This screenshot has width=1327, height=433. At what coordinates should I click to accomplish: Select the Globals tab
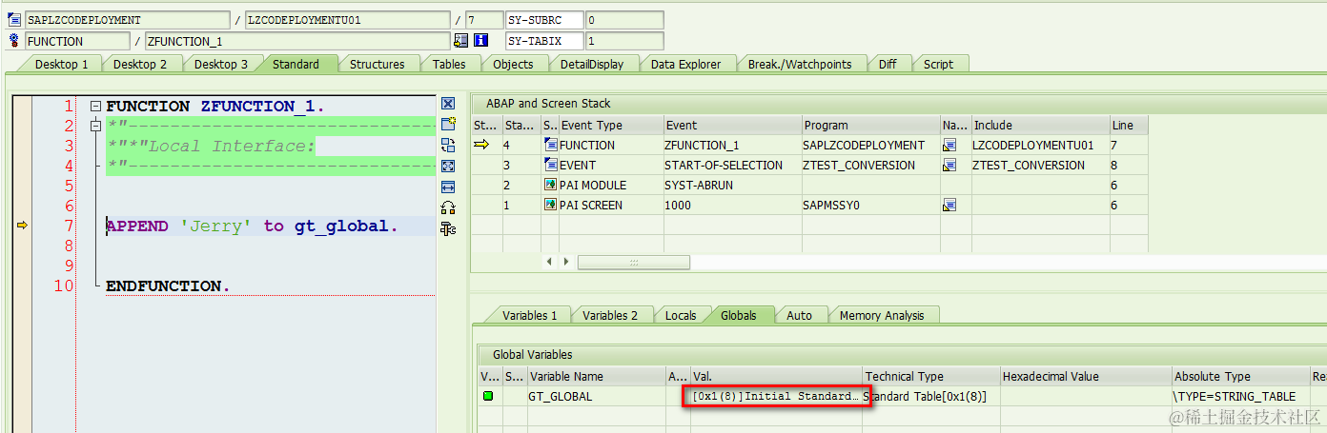(x=738, y=315)
